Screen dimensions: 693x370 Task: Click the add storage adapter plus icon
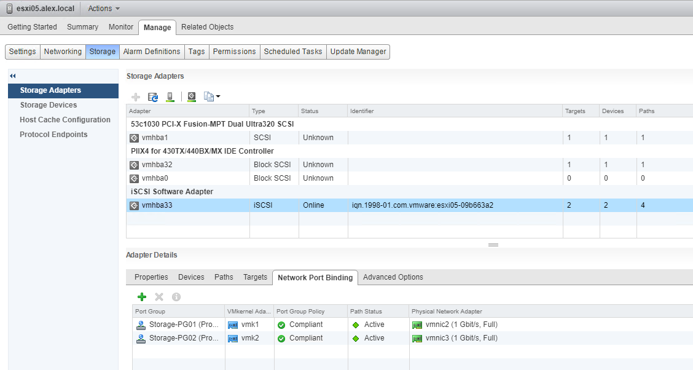[136, 96]
